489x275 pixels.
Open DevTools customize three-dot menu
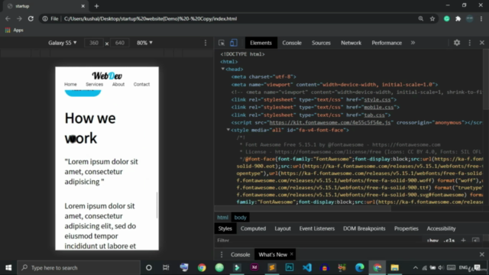tap(470, 43)
